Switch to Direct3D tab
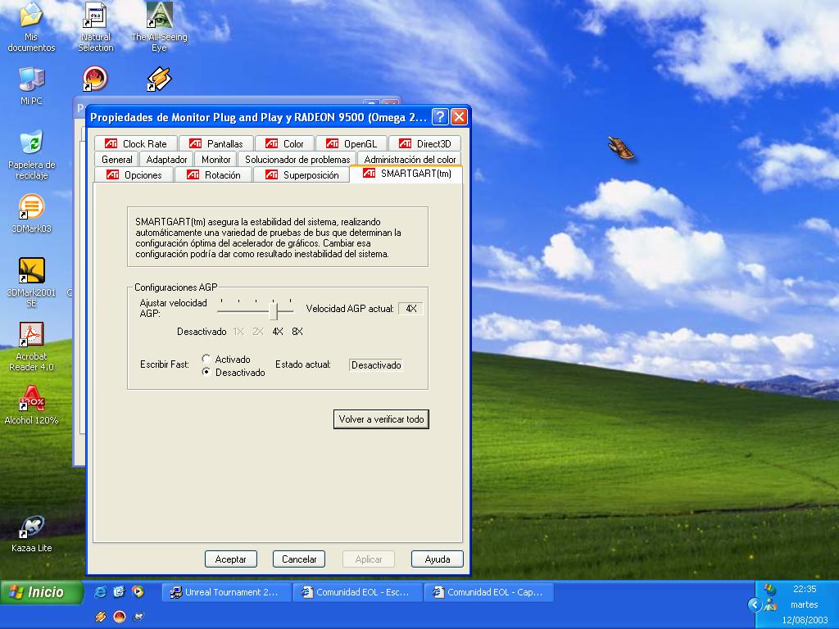This screenshot has height=629, width=839. pos(425,144)
